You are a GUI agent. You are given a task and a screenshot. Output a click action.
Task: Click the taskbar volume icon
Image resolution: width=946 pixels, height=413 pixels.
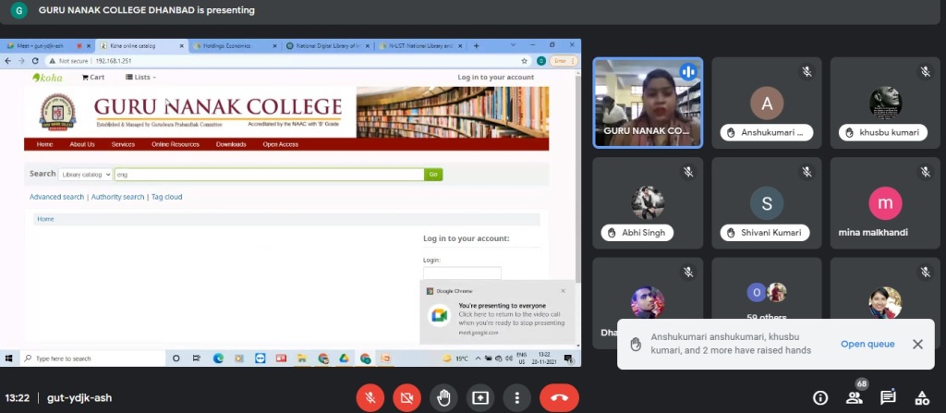(508, 358)
